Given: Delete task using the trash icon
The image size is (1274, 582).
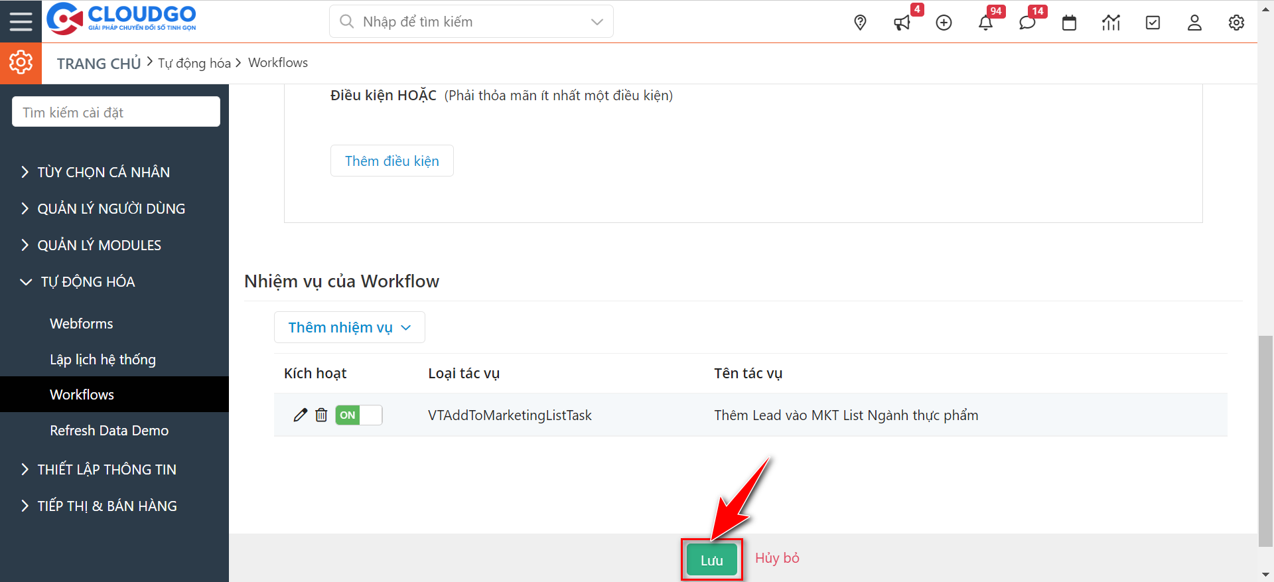Looking at the screenshot, I should [x=321, y=415].
